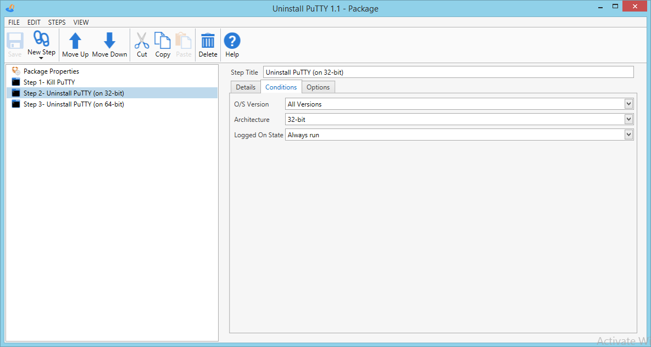Image resolution: width=651 pixels, height=347 pixels.
Task: Click the Paste clipboard icon
Action: coord(183,41)
